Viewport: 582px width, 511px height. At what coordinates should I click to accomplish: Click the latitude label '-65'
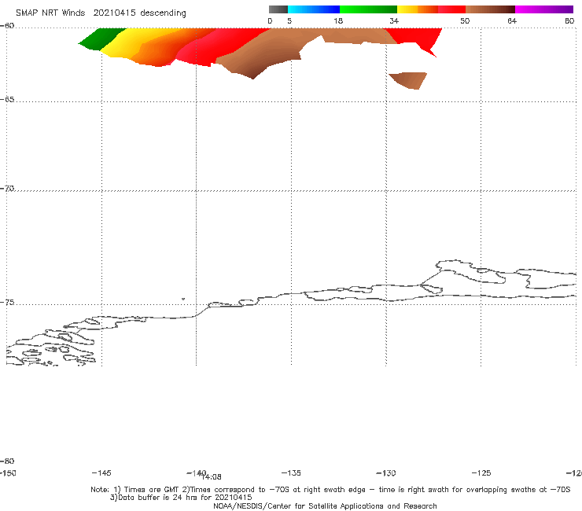(7, 100)
